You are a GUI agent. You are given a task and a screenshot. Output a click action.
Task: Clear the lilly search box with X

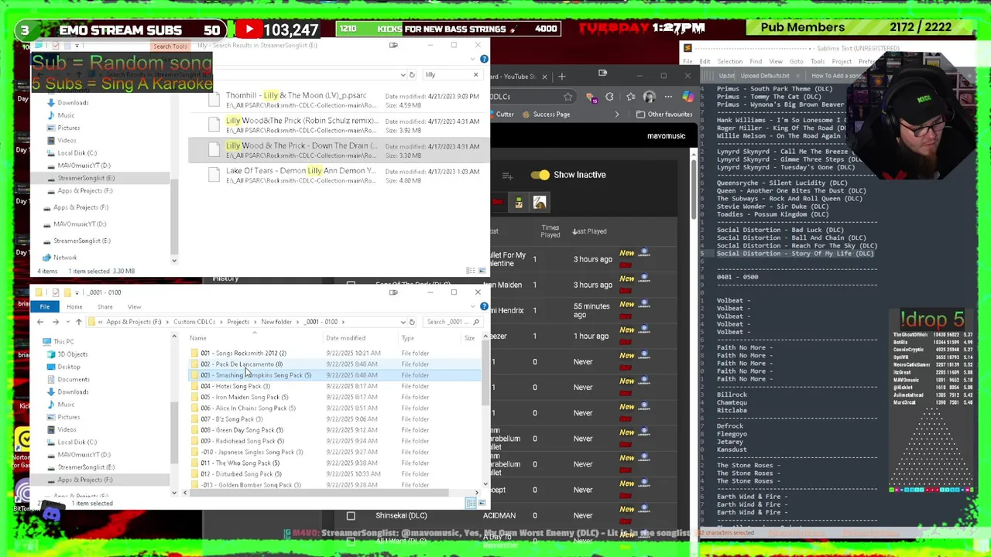tap(475, 75)
